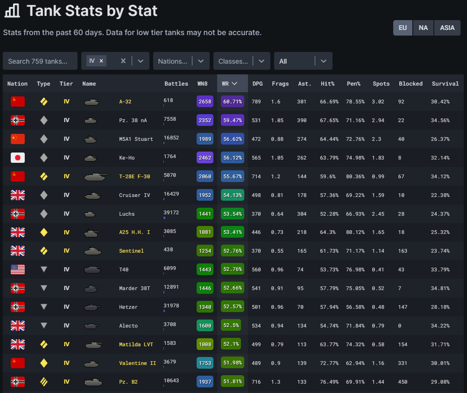Screen dimensions: 467x393
Task: Click the light tank type icon for Luchs
Action: [44, 214]
